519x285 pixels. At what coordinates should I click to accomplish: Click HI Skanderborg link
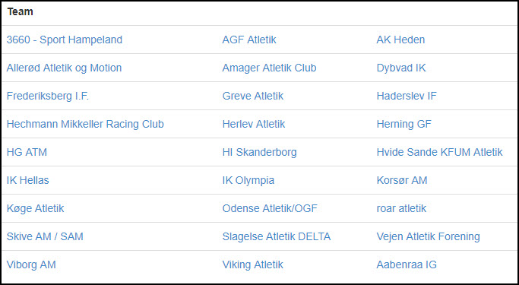(x=260, y=152)
